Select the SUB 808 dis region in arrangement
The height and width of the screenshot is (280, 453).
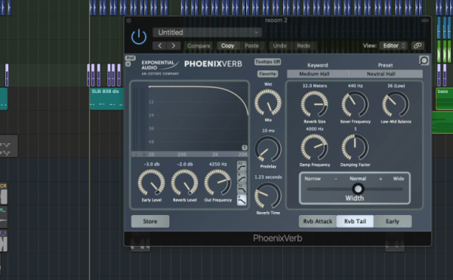(x=106, y=99)
